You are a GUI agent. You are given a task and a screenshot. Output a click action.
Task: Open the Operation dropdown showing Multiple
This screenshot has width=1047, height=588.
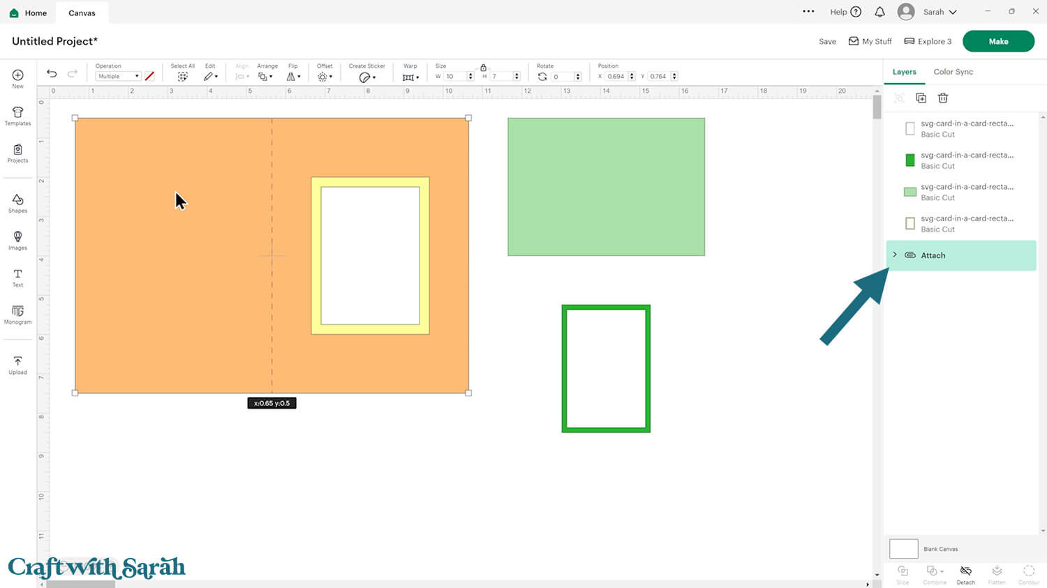tap(118, 76)
